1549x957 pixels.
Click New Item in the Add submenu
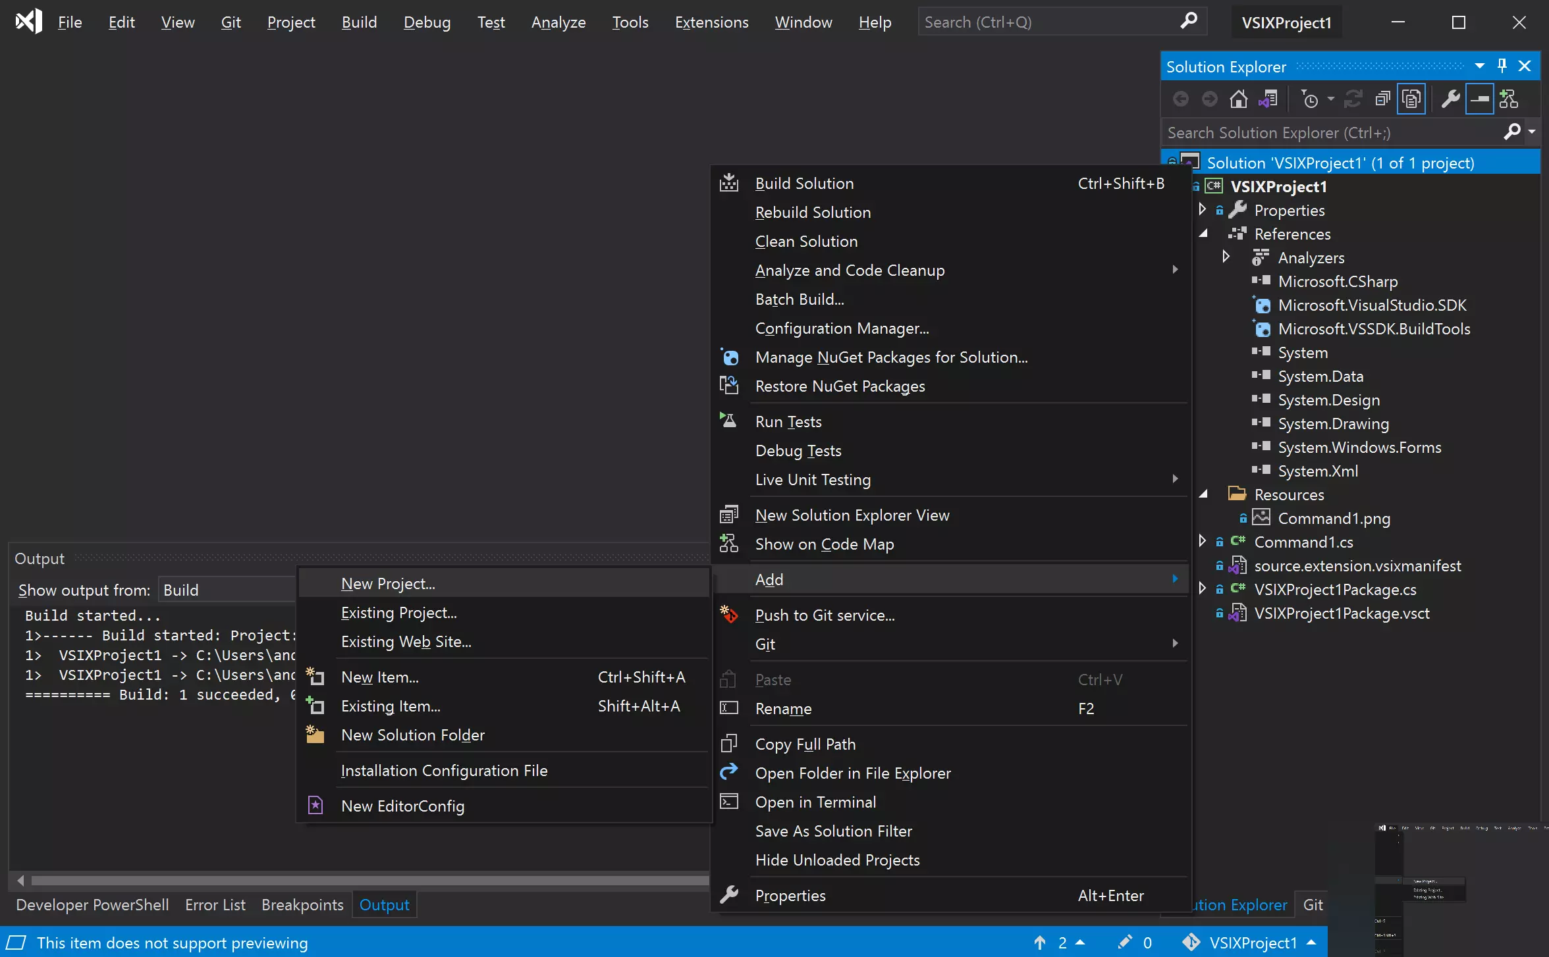(379, 676)
